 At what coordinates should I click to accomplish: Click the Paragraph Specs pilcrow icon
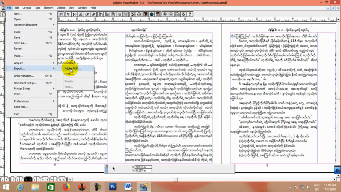tap(68, 14)
